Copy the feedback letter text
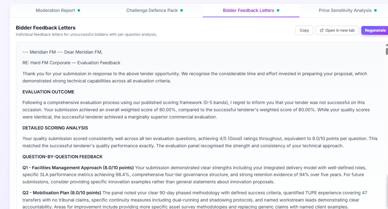This screenshot has height=209, width=388. (304, 30)
